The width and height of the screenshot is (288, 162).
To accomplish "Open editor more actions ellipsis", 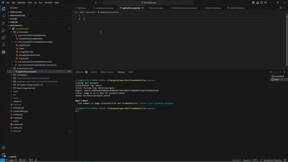I will tap(284, 8).
